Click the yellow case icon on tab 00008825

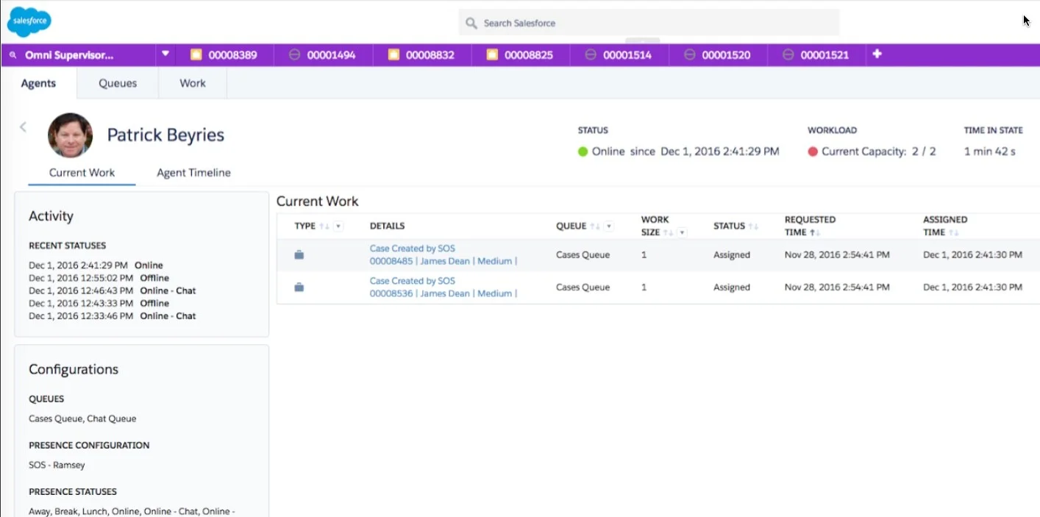(x=492, y=54)
